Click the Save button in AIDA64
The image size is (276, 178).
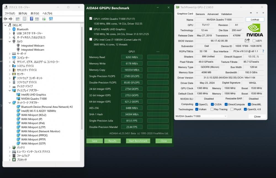click(x=94, y=141)
